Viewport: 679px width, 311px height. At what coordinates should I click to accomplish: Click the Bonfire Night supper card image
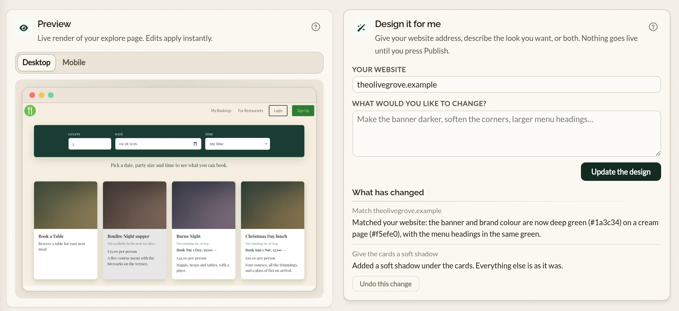tap(135, 205)
